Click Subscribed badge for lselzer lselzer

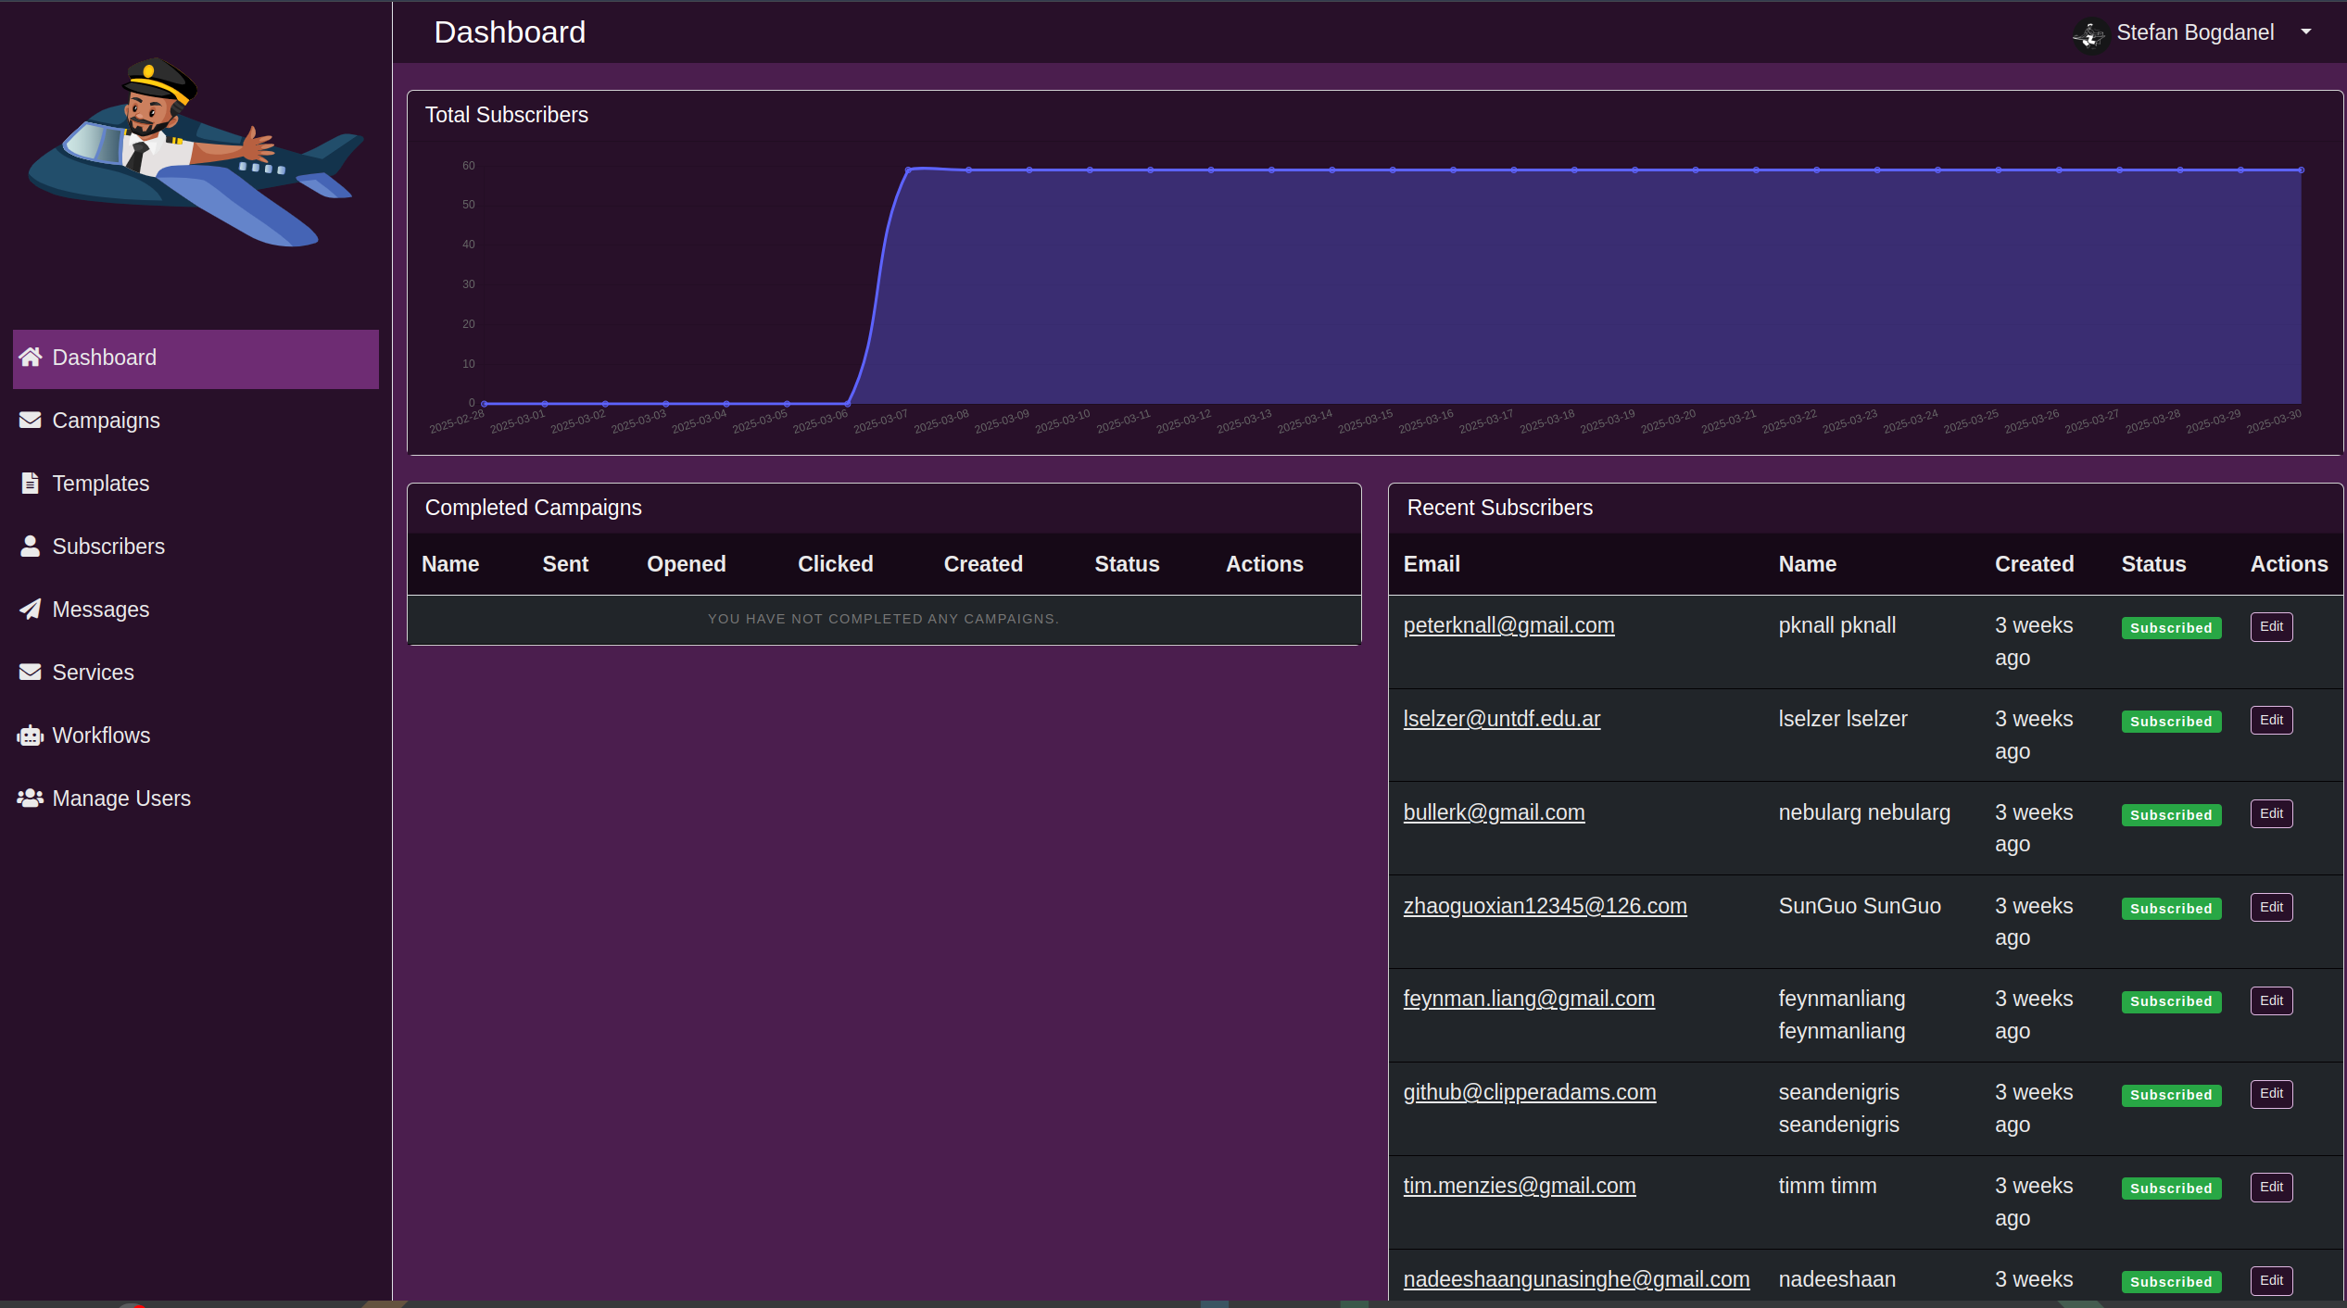click(2171, 722)
